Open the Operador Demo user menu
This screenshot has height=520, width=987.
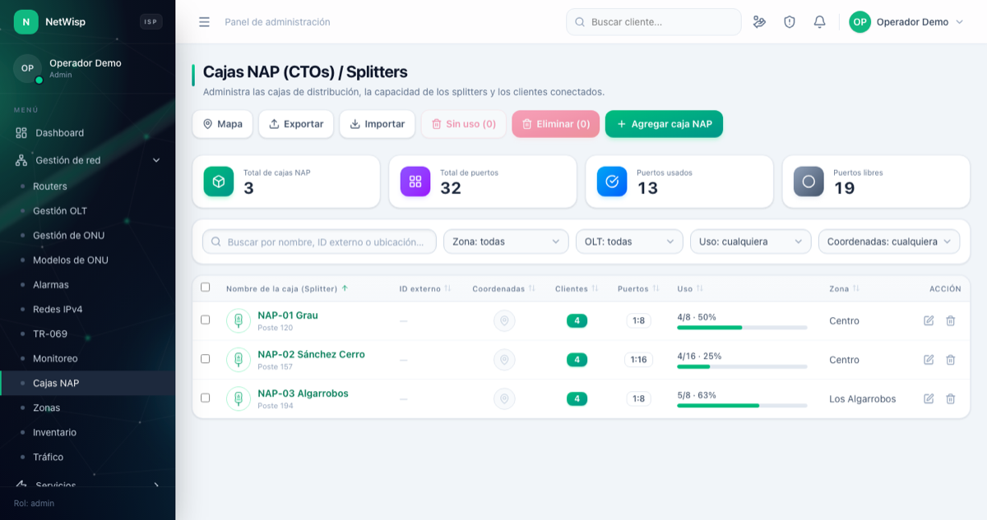coord(906,22)
